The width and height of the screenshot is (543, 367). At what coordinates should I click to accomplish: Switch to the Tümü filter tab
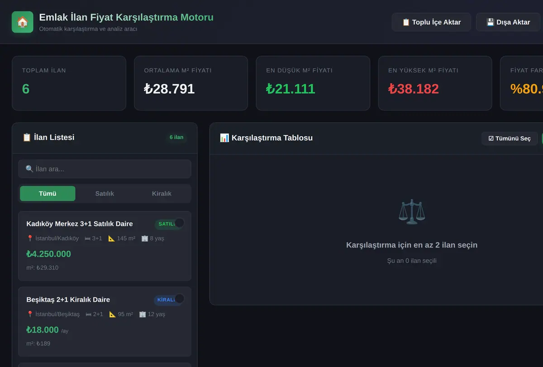point(48,194)
